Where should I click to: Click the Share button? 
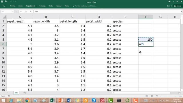(x=178, y=6)
